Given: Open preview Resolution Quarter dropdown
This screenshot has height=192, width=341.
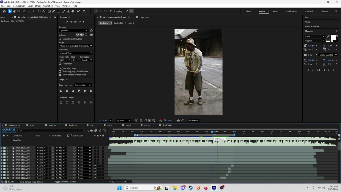Looking at the screenshot, I should point(87,60).
